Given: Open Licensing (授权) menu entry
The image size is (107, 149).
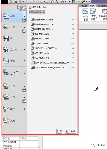Looking at the screenshot, I should pyautogui.click(x=12, y=109).
